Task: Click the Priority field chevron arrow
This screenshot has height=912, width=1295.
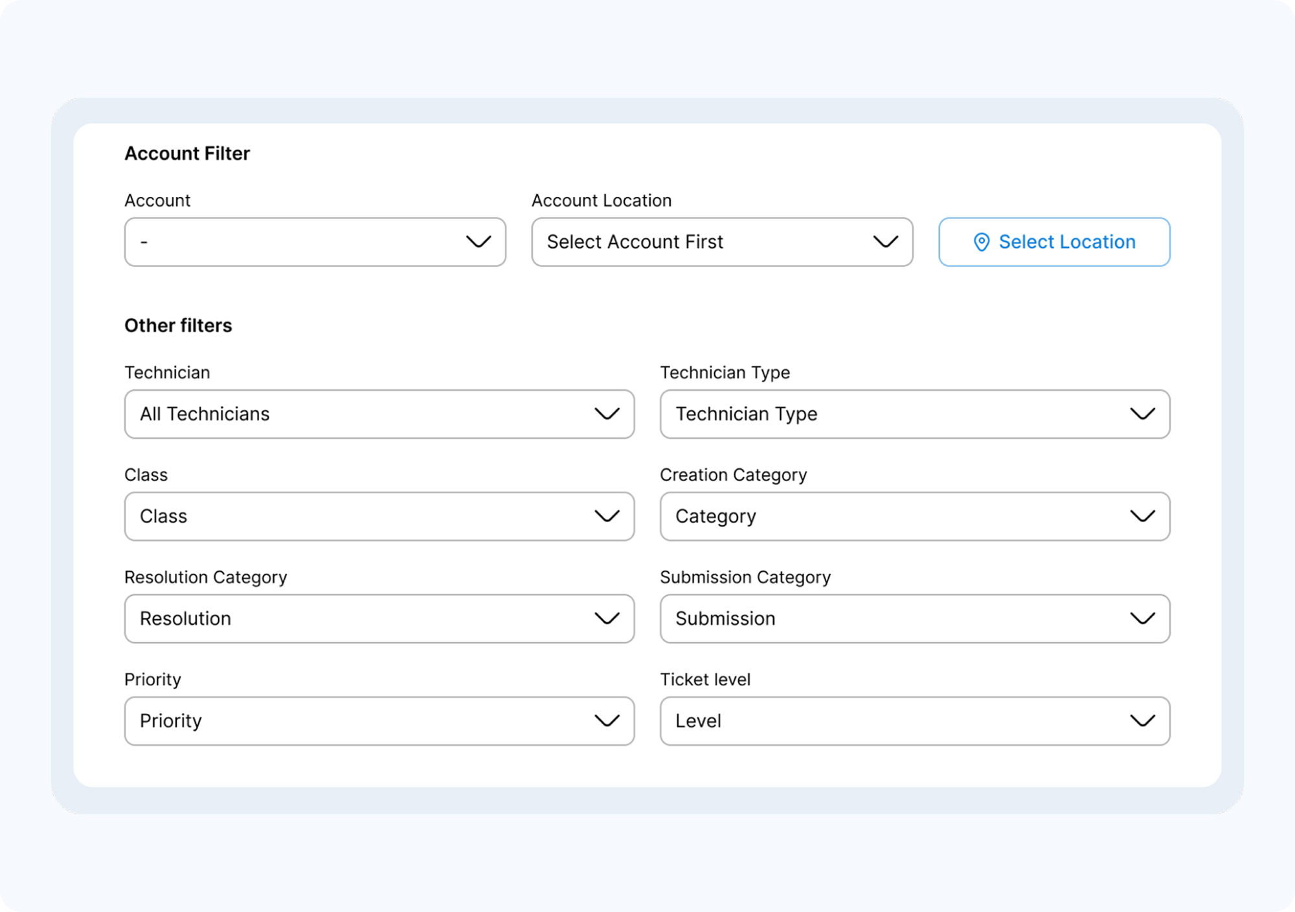Action: pyautogui.click(x=607, y=721)
